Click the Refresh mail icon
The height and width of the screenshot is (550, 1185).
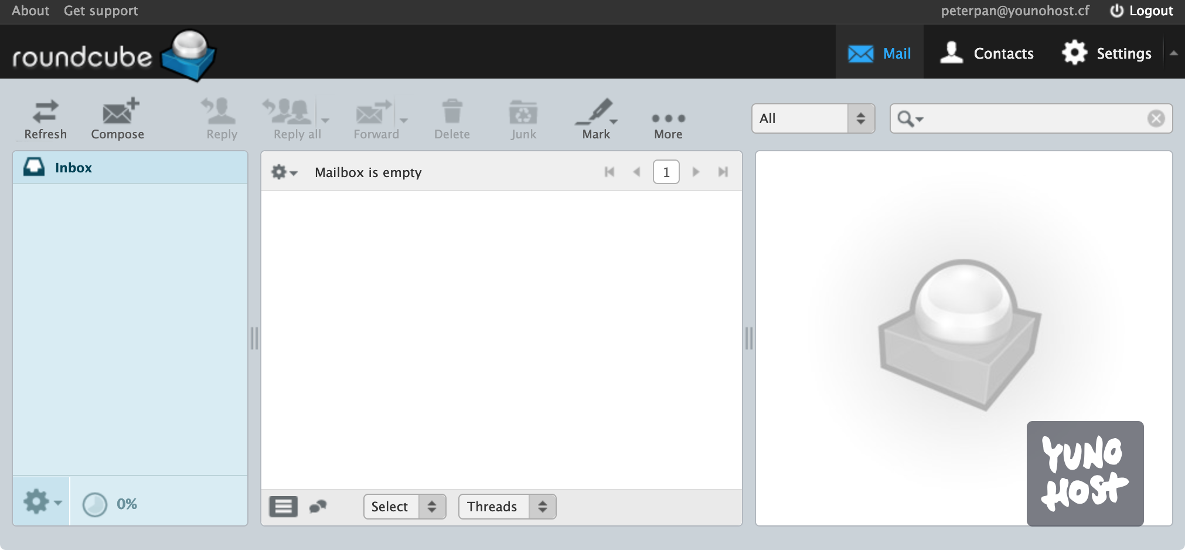tap(45, 119)
